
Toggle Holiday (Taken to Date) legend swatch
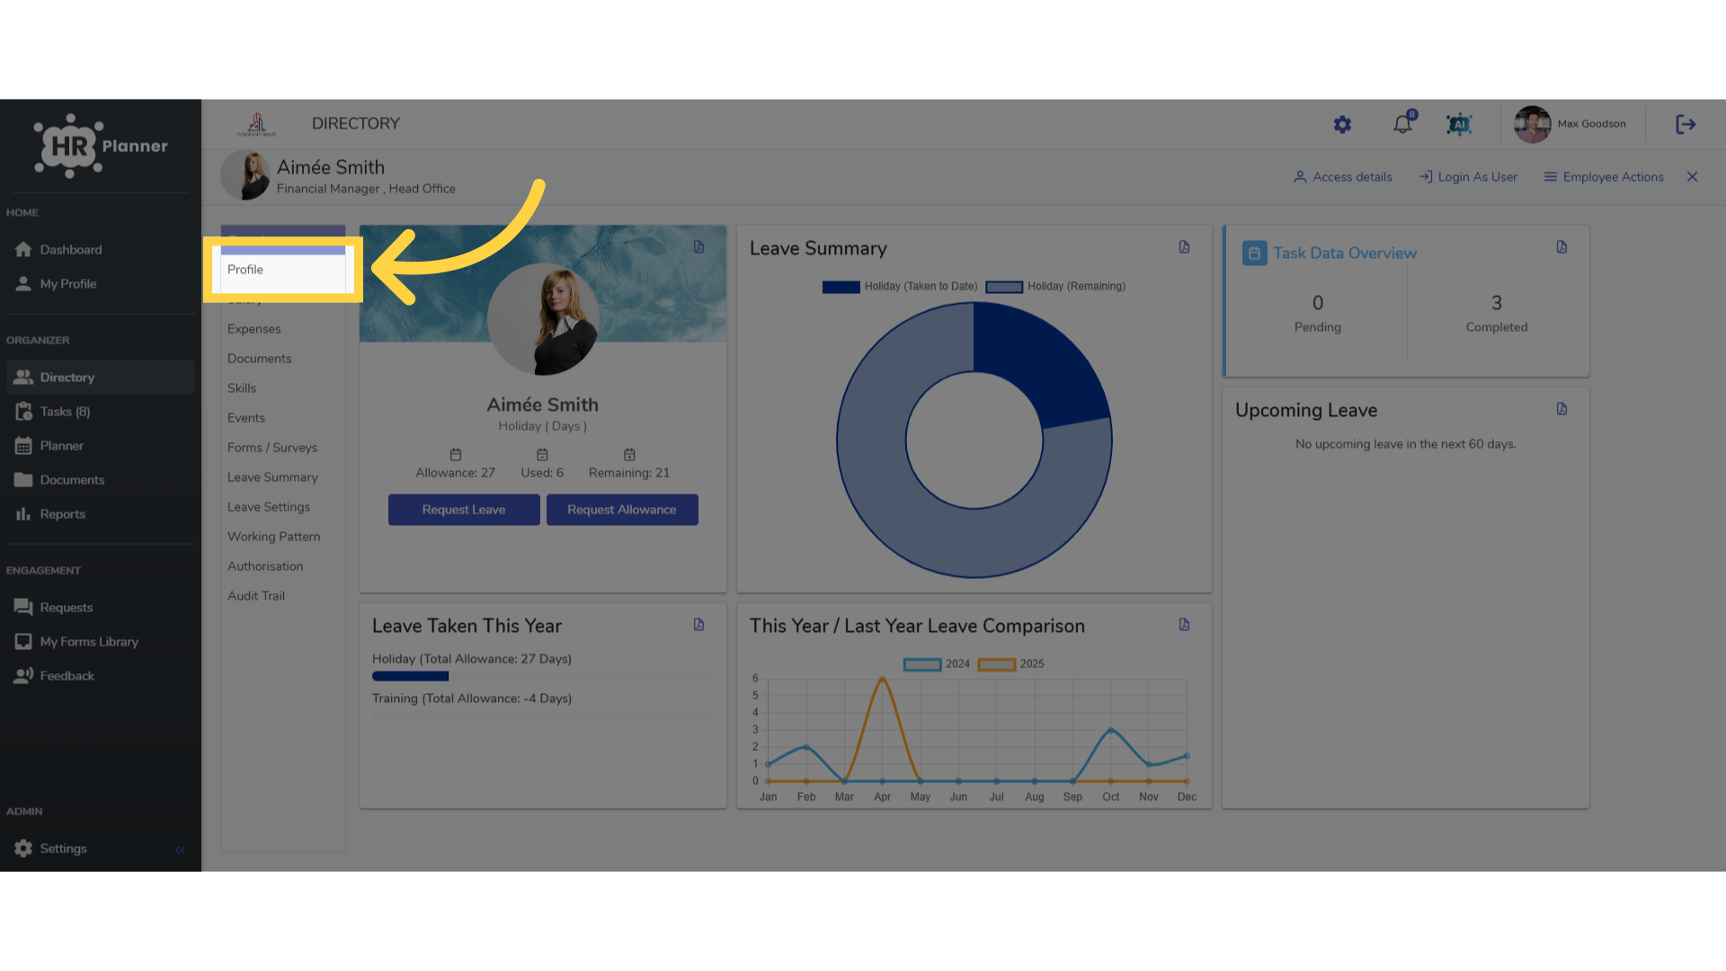pos(841,287)
